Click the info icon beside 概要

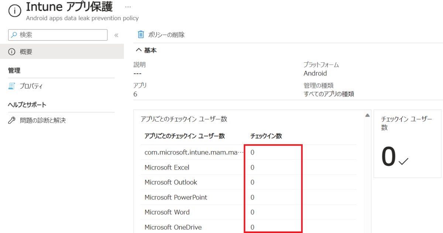click(x=11, y=52)
